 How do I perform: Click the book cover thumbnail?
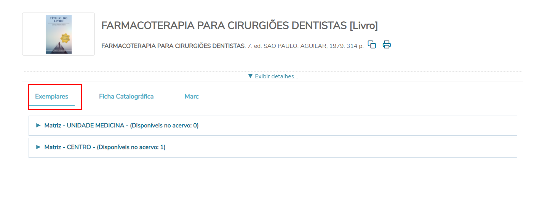click(59, 34)
